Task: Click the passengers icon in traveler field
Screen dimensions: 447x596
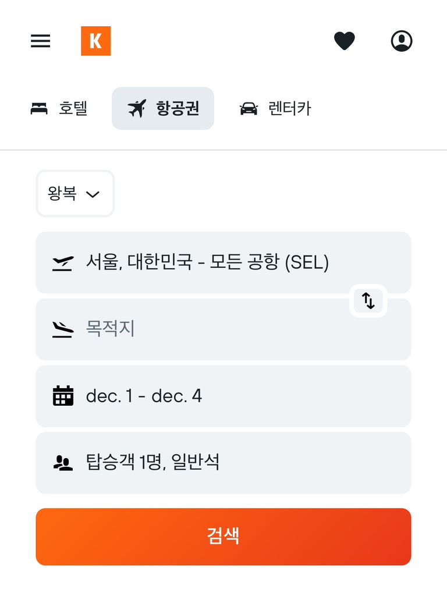Action: tap(63, 463)
